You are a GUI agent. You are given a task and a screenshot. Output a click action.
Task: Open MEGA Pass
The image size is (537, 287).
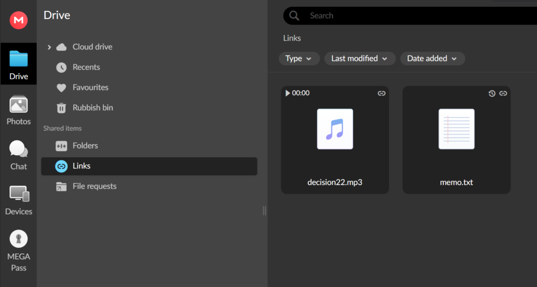click(x=18, y=251)
